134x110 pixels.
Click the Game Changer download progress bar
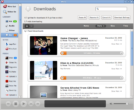(x=92, y=53)
